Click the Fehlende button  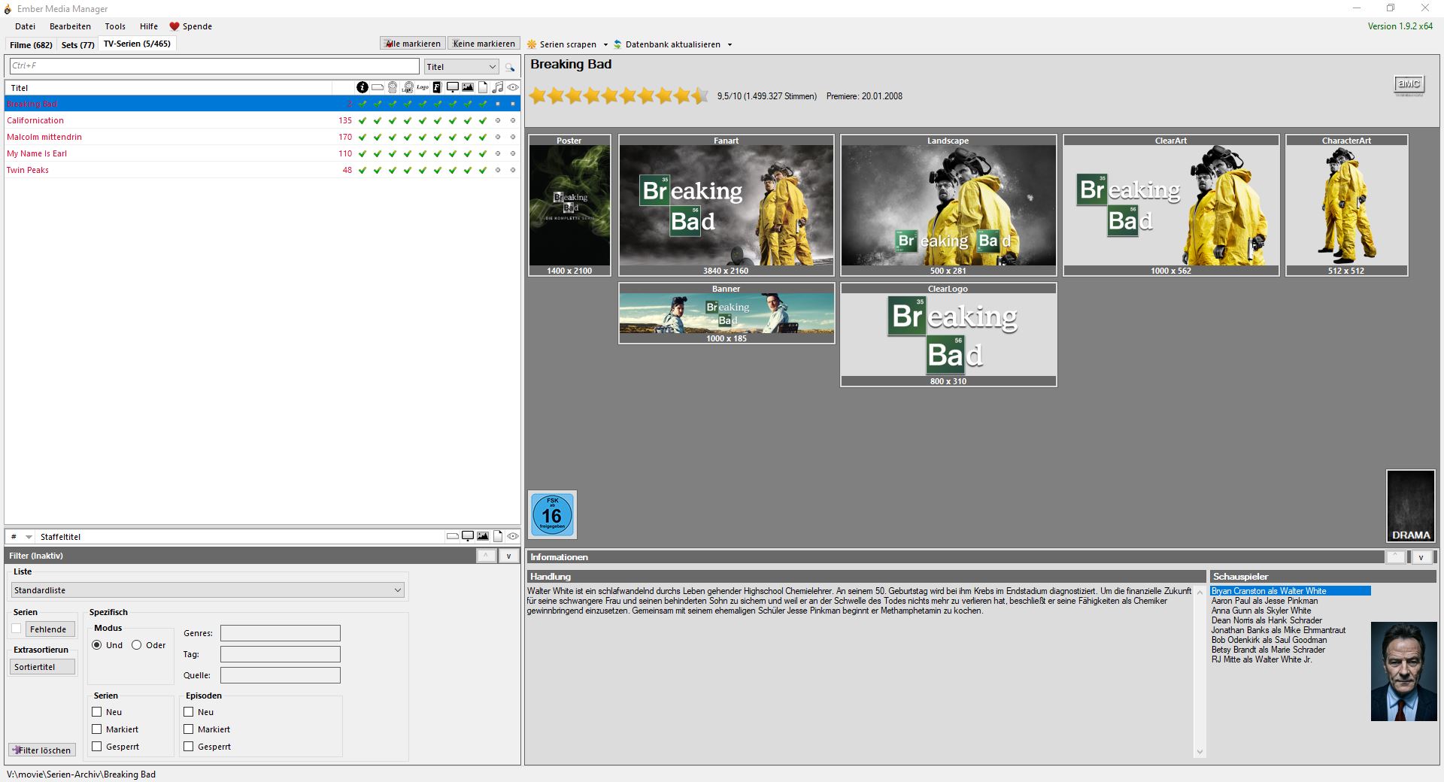point(50,629)
